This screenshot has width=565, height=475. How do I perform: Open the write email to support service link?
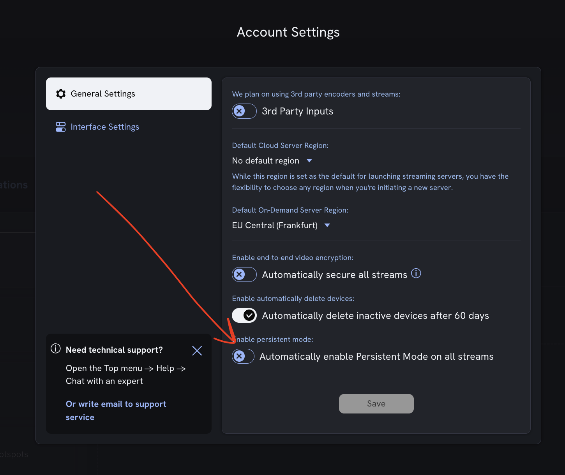pos(116,410)
